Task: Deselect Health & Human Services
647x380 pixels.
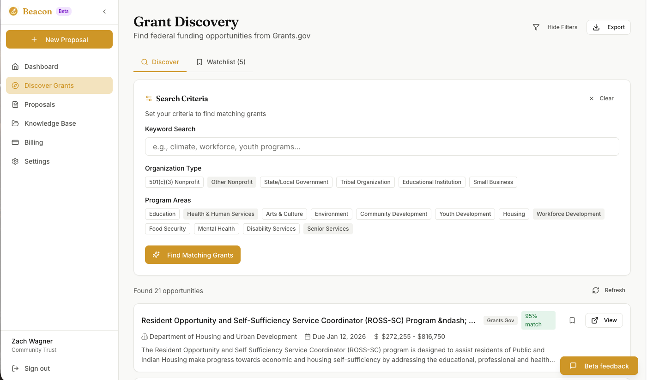Action: click(x=221, y=214)
